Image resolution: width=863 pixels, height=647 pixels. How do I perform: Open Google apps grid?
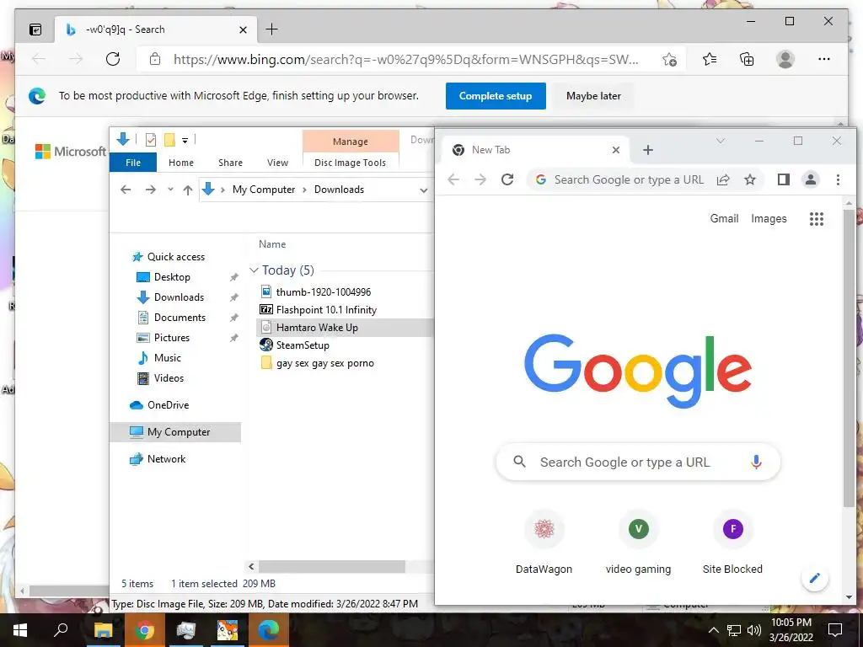[816, 219]
